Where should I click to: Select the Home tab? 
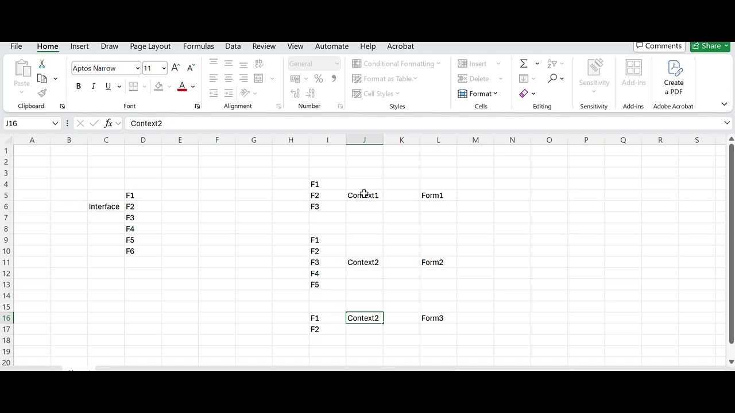pyautogui.click(x=48, y=46)
